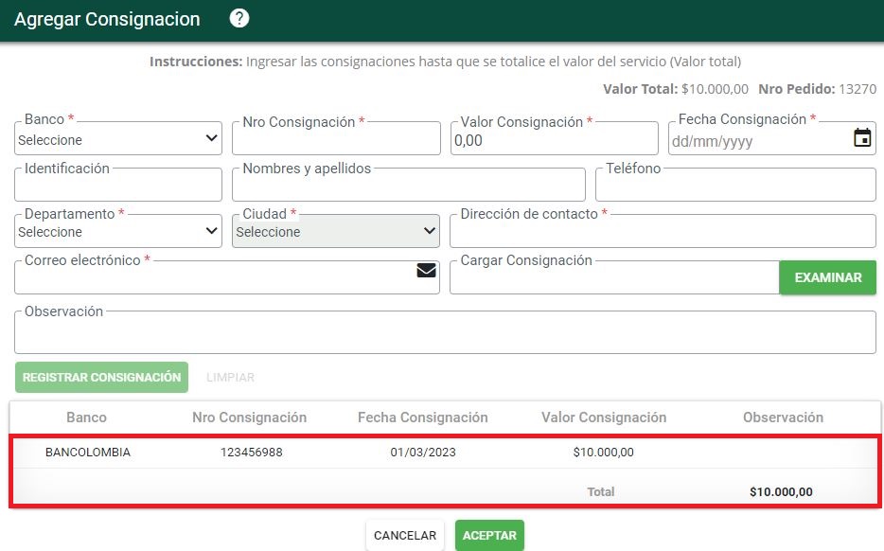Click the Identificación text field

point(117,185)
